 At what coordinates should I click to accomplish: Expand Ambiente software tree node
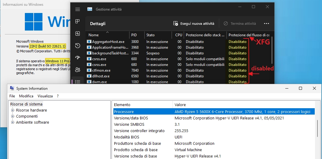coord(12,122)
